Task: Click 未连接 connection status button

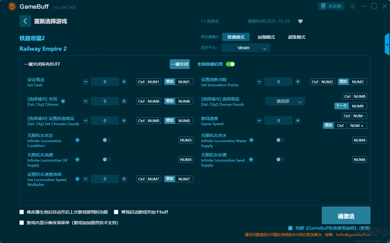Action: (x=331, y=6)
